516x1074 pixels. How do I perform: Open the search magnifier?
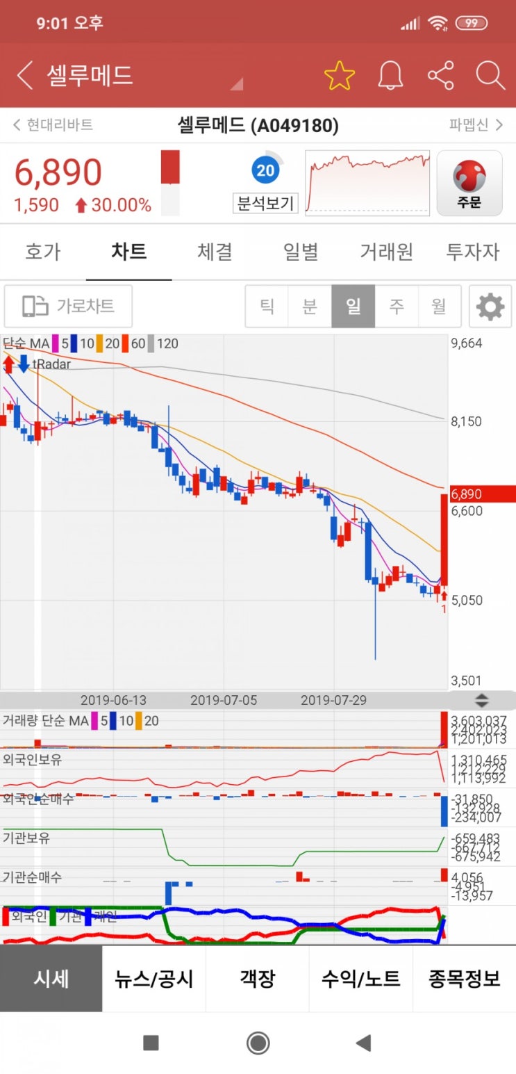(x=490, y=75)
